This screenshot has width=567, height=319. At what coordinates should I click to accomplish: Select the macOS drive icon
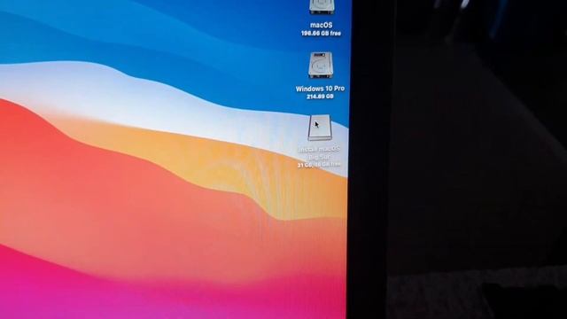(x=322, y=6)
